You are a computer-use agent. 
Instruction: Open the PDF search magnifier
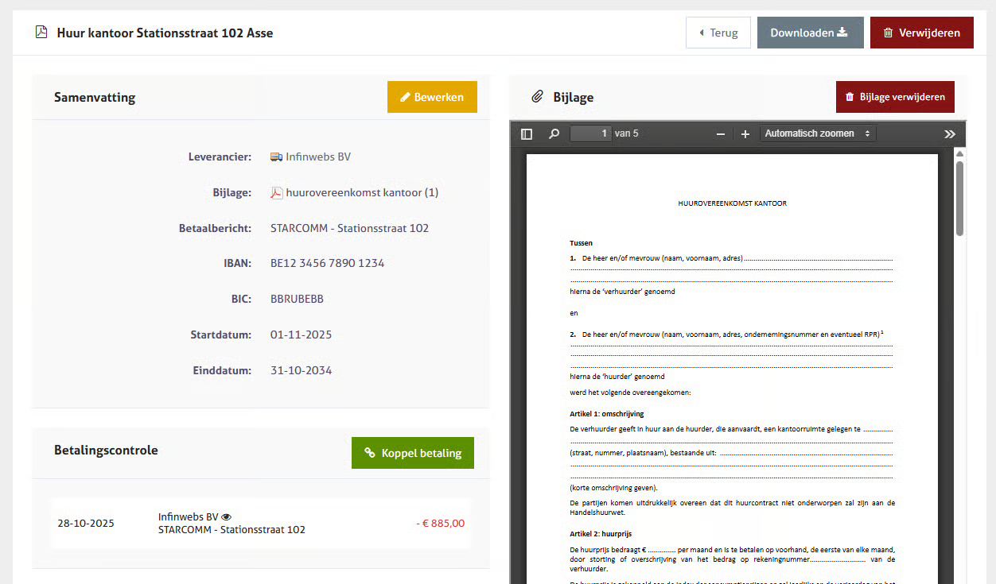pyautogui.click(x=554, y=134)
